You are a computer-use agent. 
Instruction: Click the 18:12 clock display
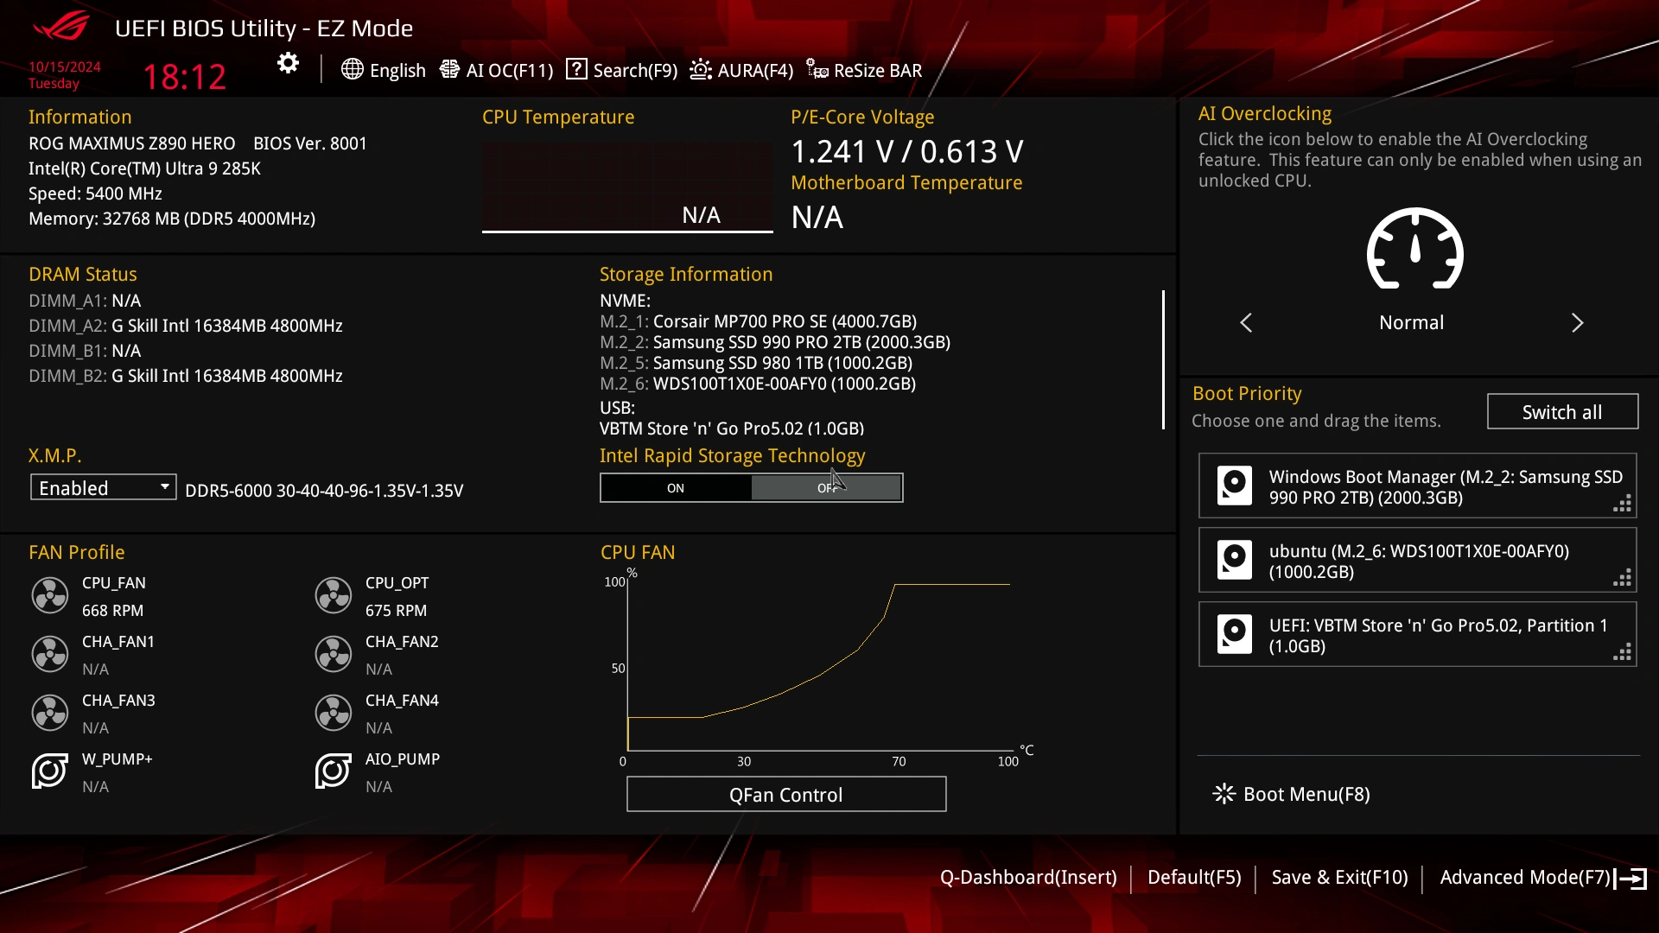(x=184, y=77)
